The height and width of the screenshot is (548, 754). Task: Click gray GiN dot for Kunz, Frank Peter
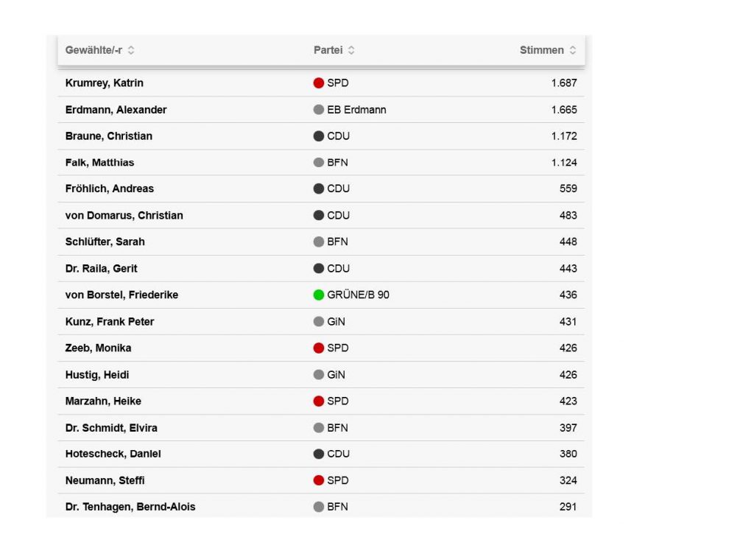pyautogui.click(x=319, y=322)
